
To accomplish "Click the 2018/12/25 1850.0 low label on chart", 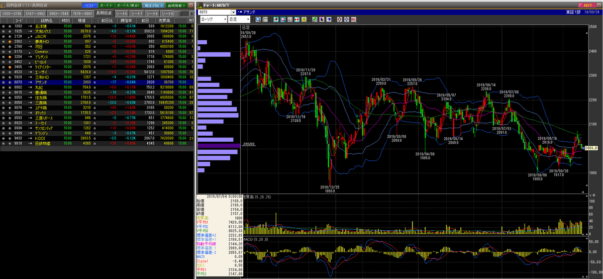I will [331, 189].
